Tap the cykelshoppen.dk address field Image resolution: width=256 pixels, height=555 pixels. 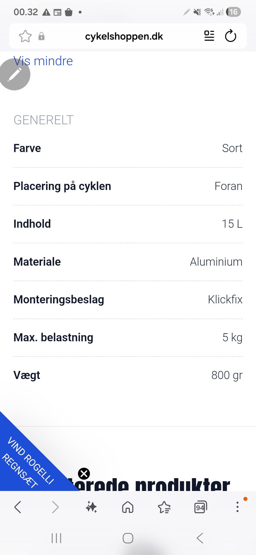(x=124, y=36)
